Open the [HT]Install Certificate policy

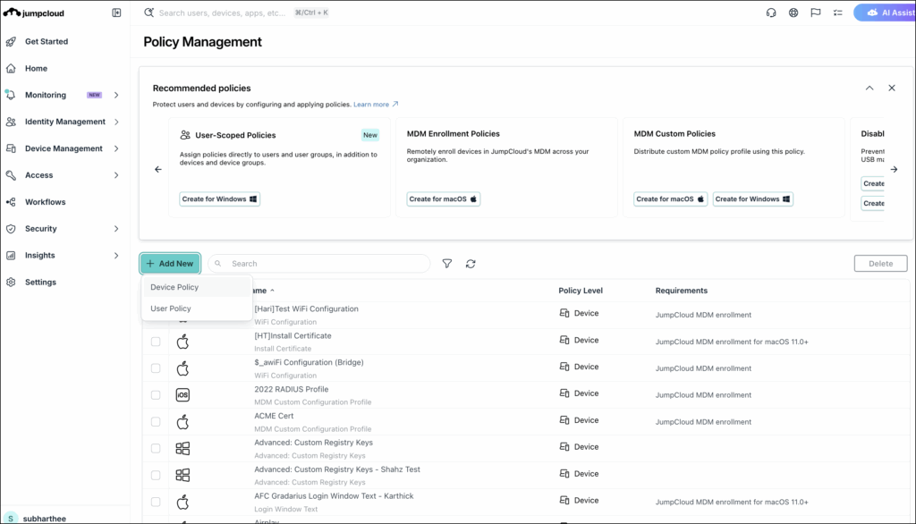pos(293,336)
